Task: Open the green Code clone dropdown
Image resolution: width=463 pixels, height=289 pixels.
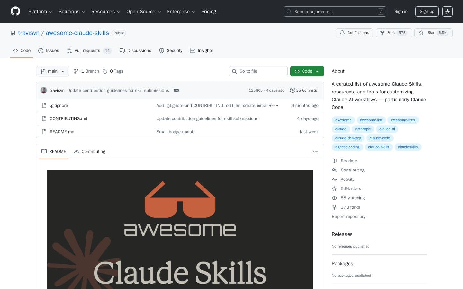Action: (x=307, y=71)
